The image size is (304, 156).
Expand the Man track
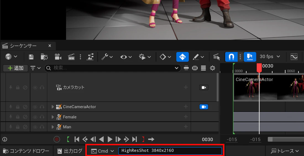(53, 127)
